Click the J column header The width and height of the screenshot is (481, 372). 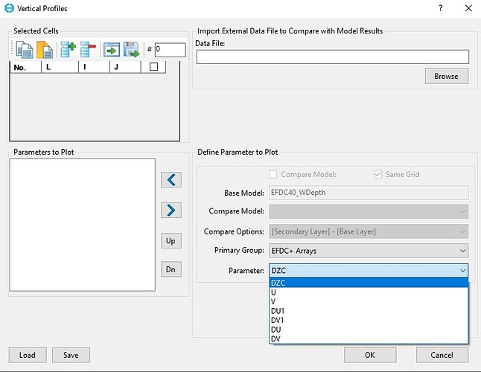(x=125, y=67)
